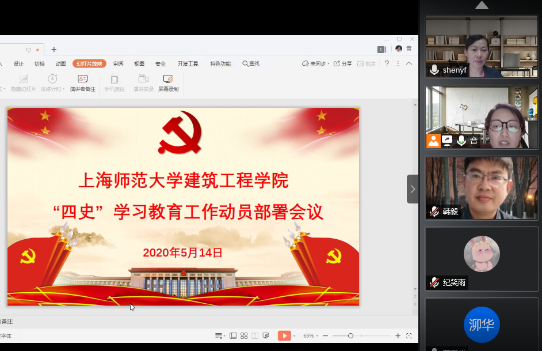Expand the side panel right-arrow handle
The width and height of the screenshot is (542, 351).
coord(413,189)
